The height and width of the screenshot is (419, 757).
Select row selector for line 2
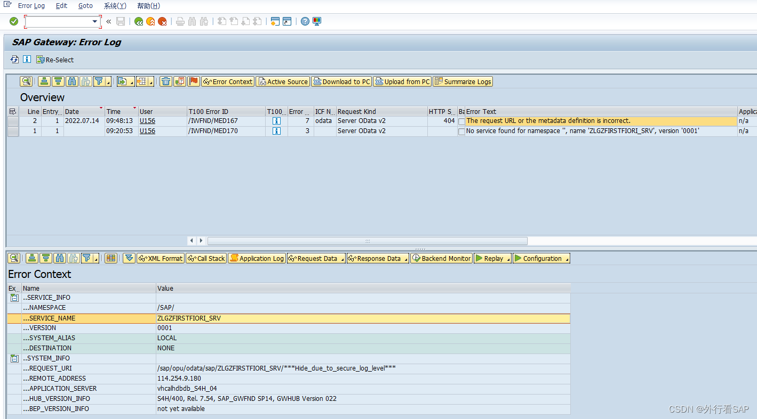[x=13, y=121]
